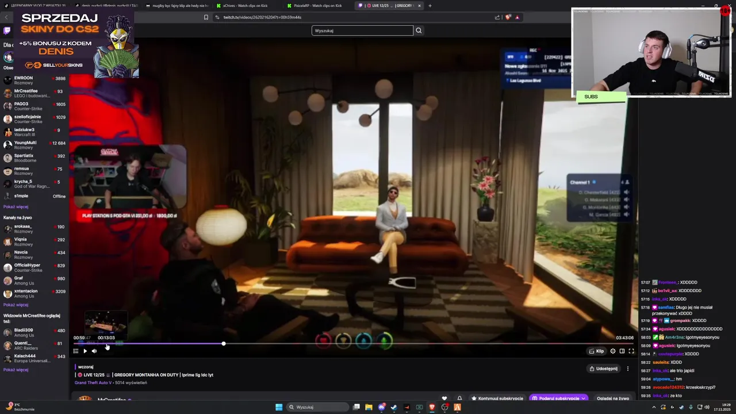Screen dimensions: 736x414
Task: Open MrCreatifee channel in followed list
Action: pos(34,93)
